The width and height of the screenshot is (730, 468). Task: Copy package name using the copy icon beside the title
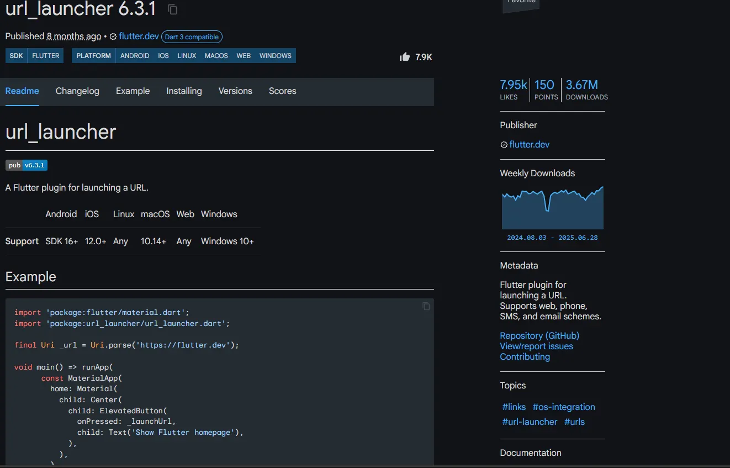coord(173,9)
